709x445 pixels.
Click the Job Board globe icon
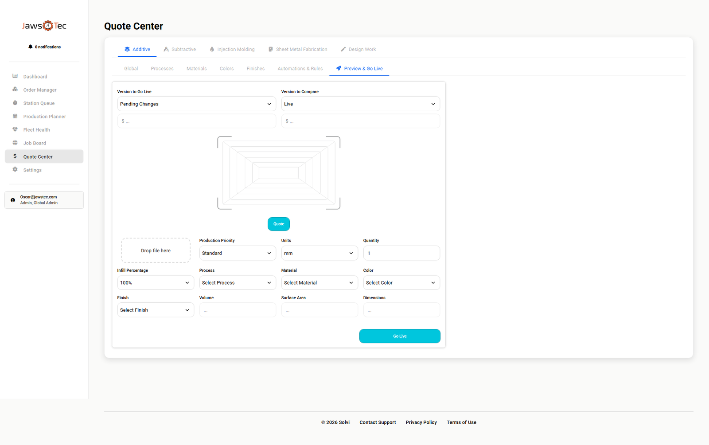point(15,143)
